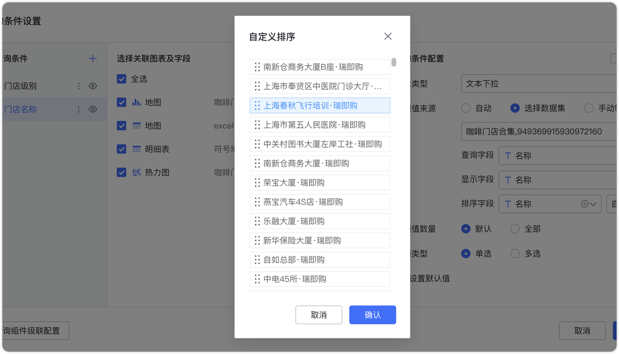Select the 全部 radio button
619x354 pixels.
coord(515,228)
